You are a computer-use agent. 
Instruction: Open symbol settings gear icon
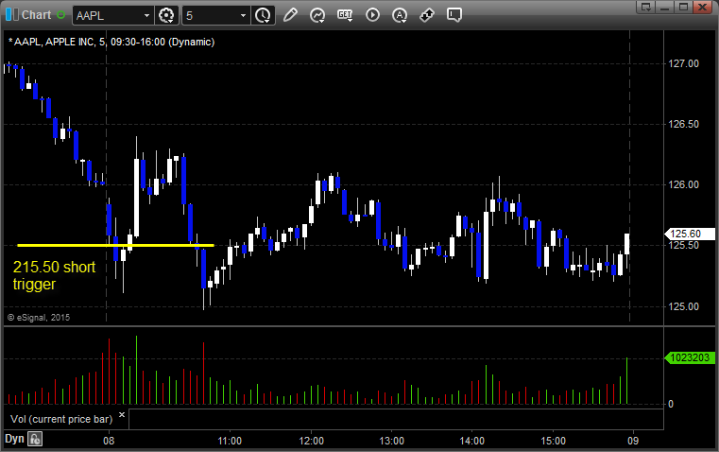166,15
